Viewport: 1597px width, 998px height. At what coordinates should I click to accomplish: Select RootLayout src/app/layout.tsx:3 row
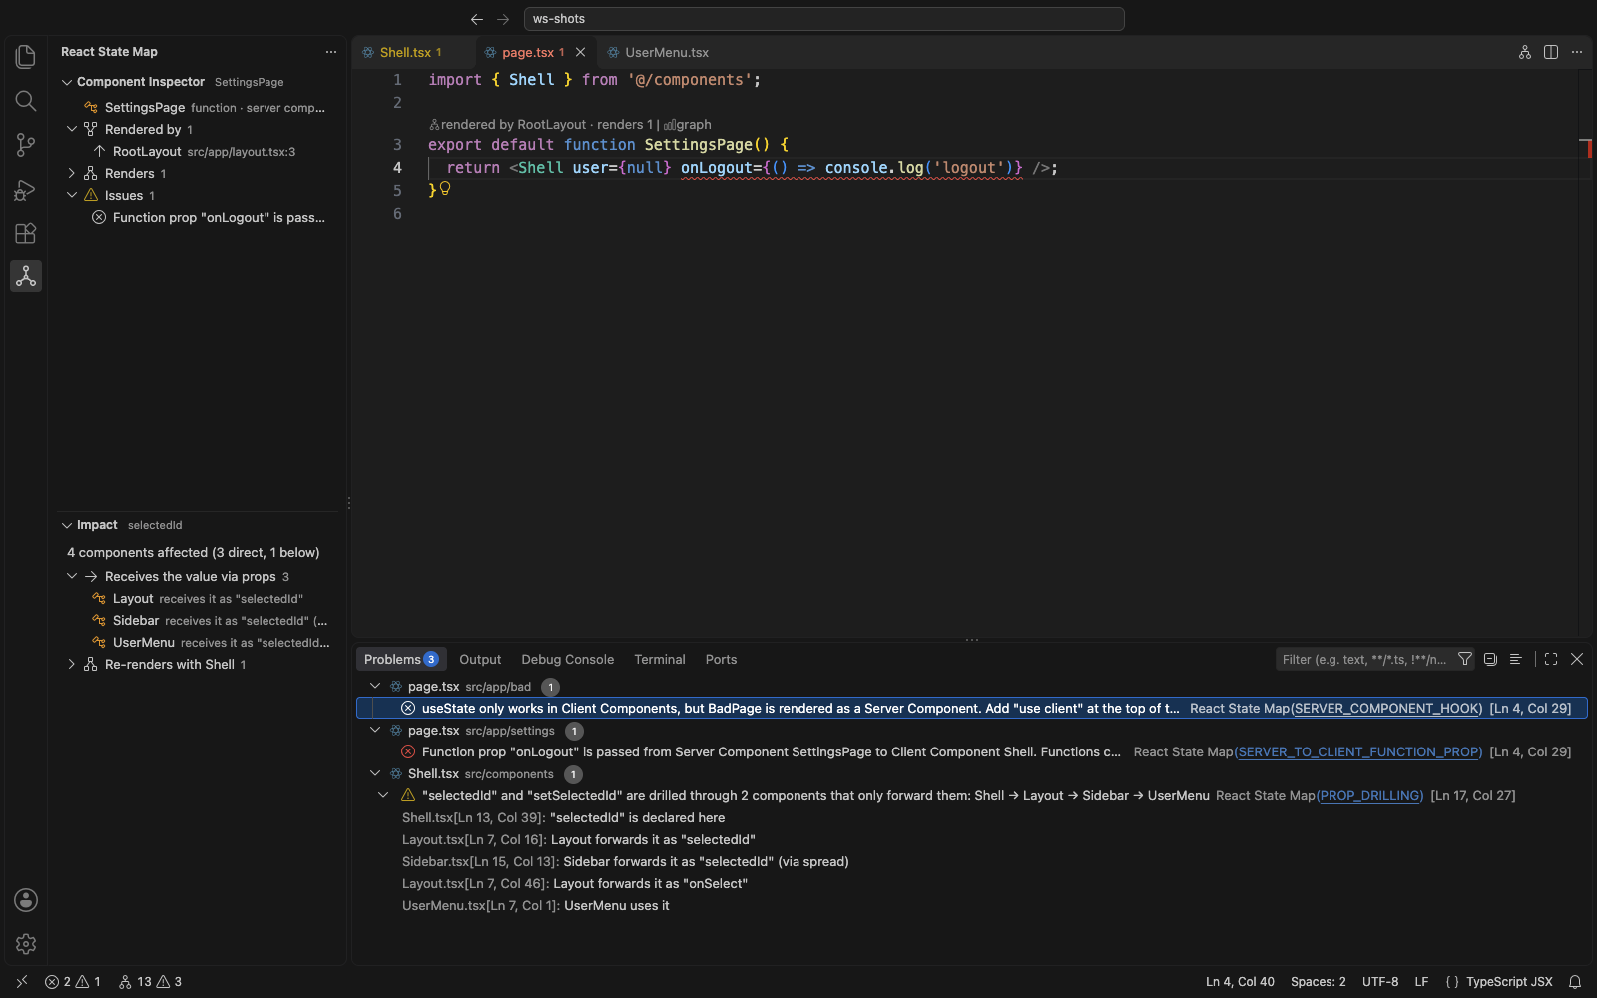click(x=200, y=151)
